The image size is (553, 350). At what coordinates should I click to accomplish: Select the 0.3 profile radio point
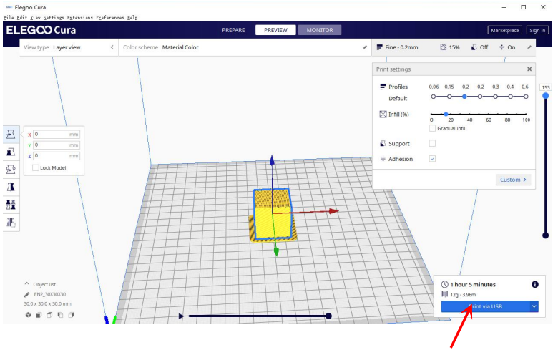496,97
